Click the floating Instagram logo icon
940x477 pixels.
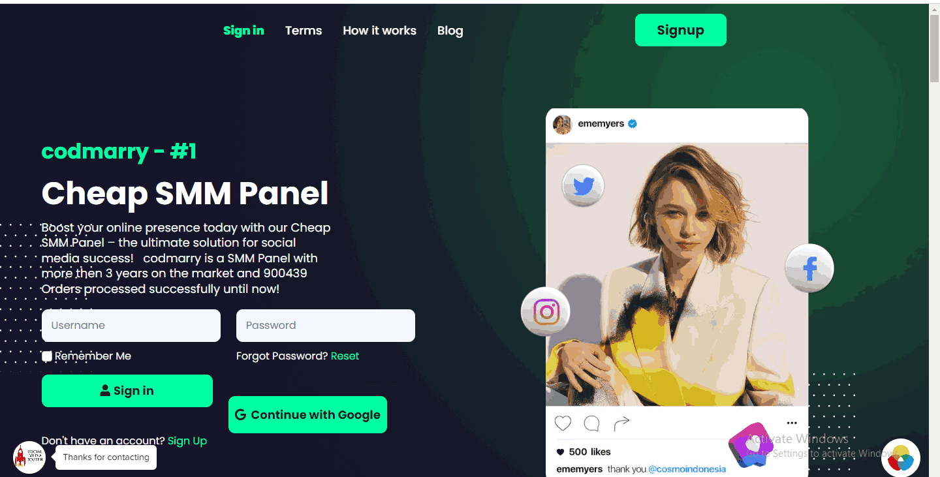coord(546,312)
